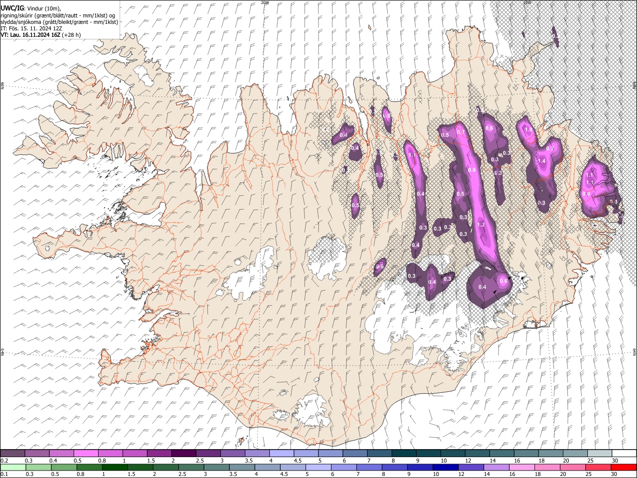Select the 0.2–0.3 dark gray-purple swatch, top row

12,454
